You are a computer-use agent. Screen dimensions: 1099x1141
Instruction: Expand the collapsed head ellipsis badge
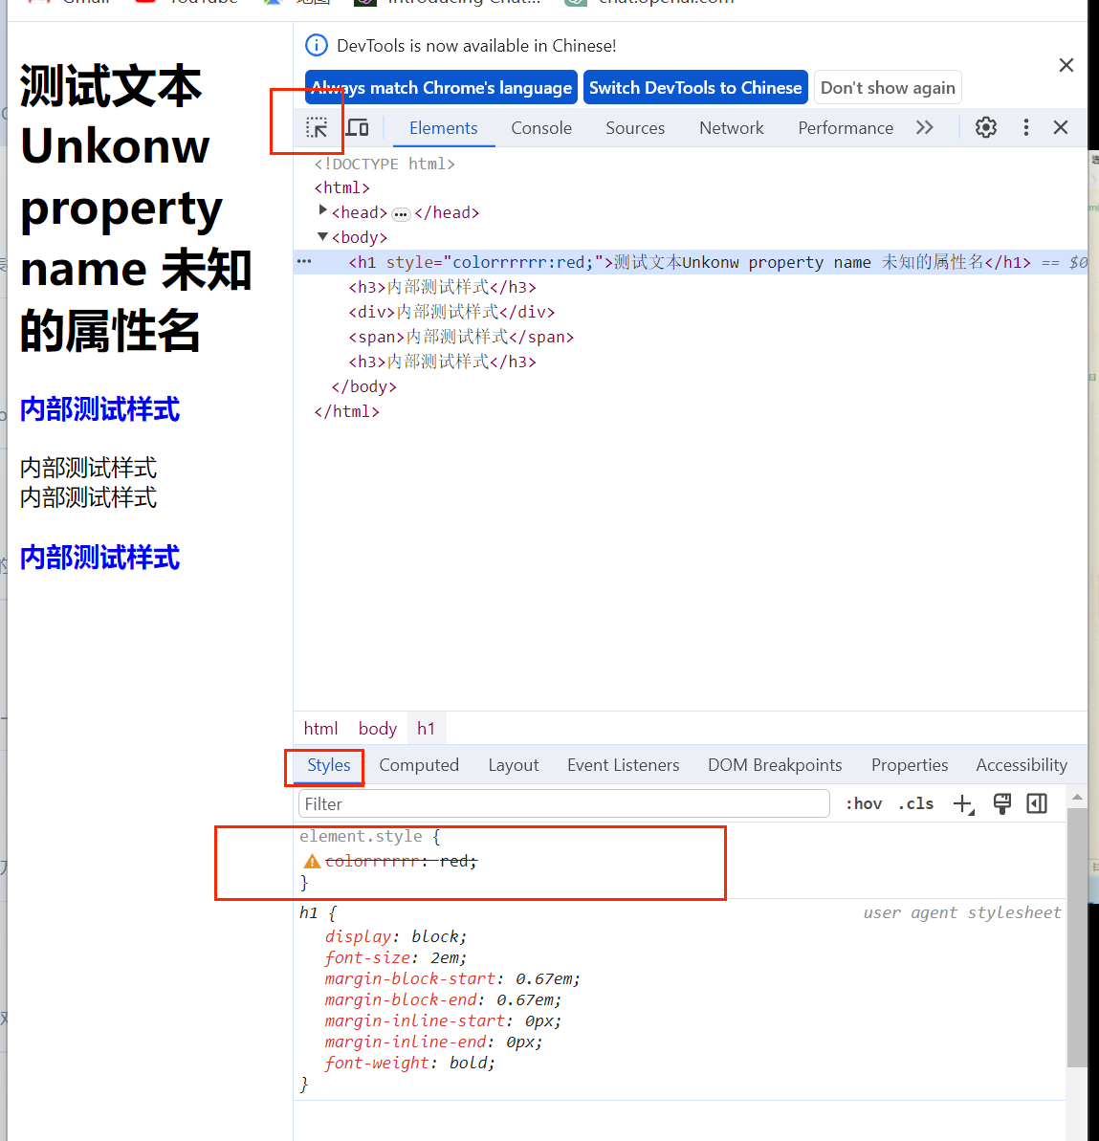pos(401,214)
